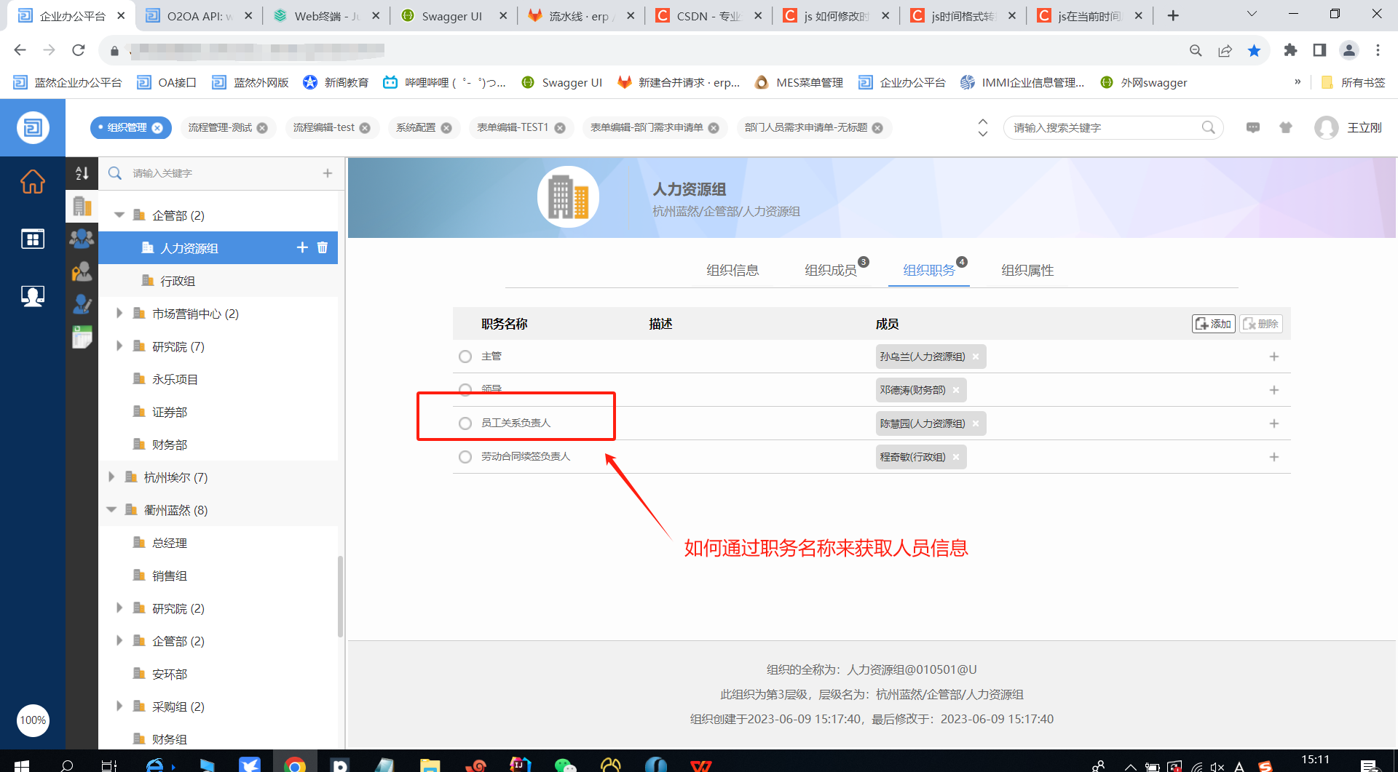Select the 员工关系负责人 radio button
Viewport: 1398px width, 772px height.
point(465,423)
